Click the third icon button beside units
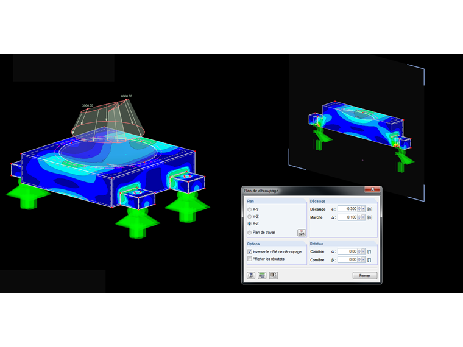The image size is (463, 347). click(x=274, y=275)
